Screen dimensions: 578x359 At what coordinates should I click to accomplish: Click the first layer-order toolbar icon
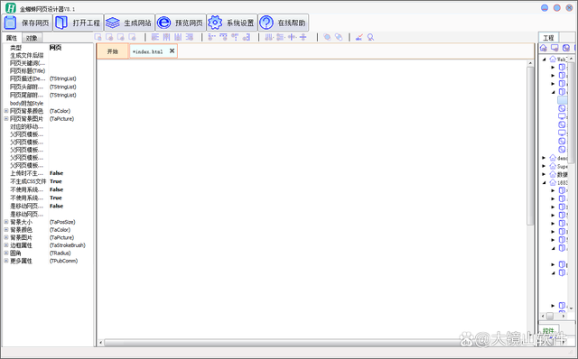click(98, 37)
